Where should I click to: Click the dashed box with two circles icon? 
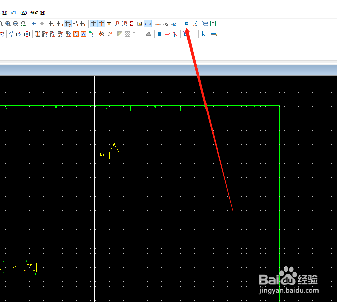tap(11, 34)
